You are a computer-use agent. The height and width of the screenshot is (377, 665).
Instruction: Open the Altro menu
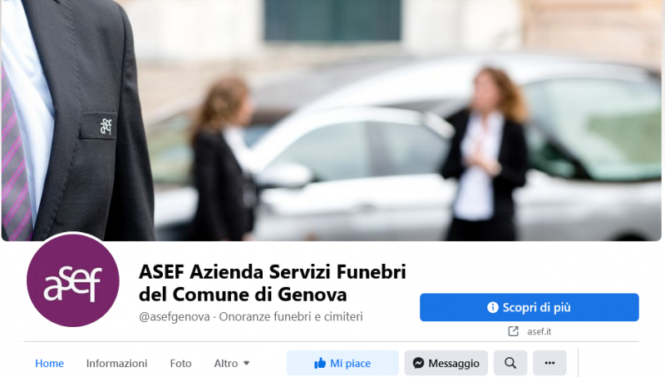pyautogui.click(x=232, y=364)
